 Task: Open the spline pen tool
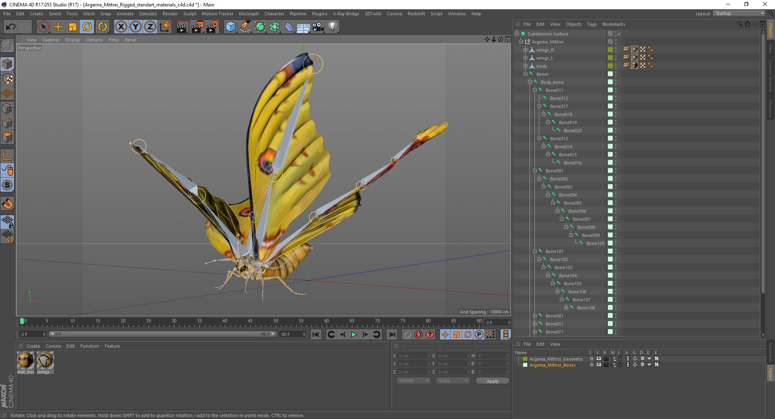tap(245, 27)
